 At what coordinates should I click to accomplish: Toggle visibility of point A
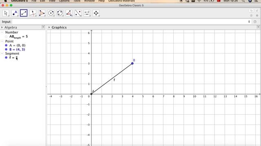click(6, 45)
